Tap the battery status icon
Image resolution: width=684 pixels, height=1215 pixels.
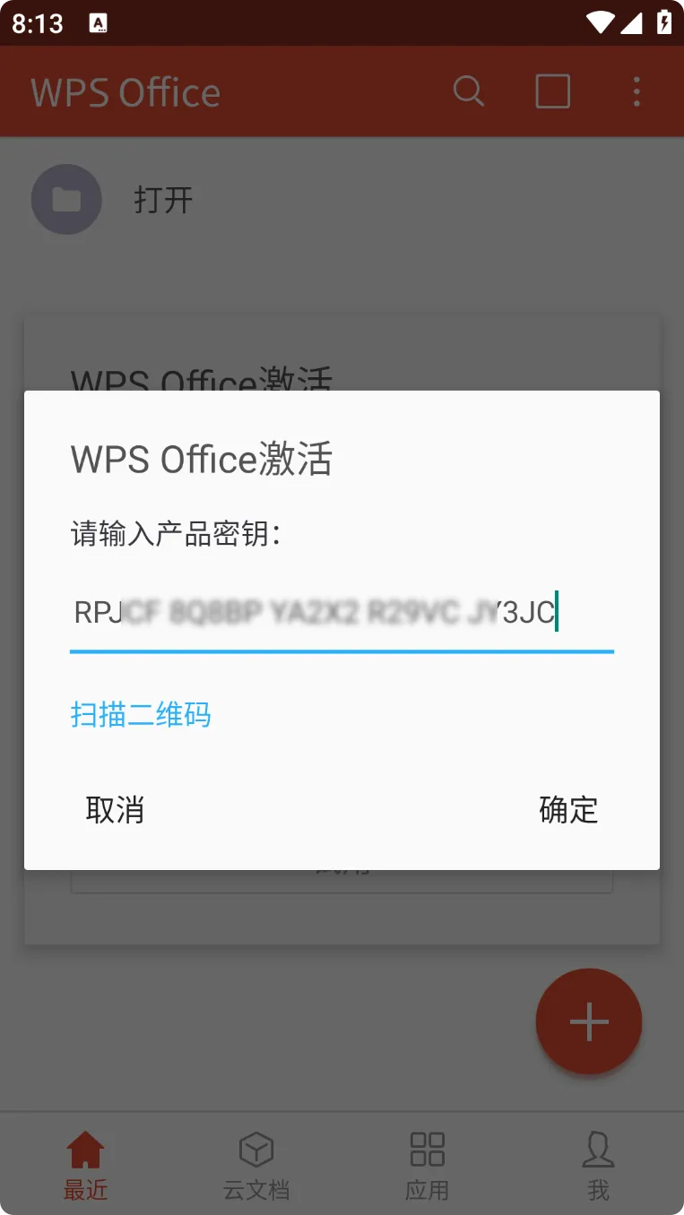pos(663,22)
